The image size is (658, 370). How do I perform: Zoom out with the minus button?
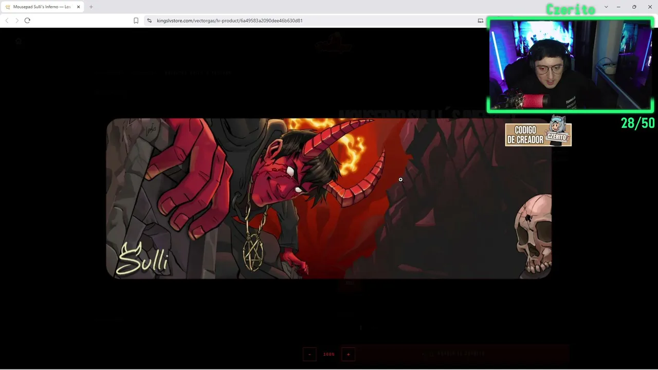[309, 354]
